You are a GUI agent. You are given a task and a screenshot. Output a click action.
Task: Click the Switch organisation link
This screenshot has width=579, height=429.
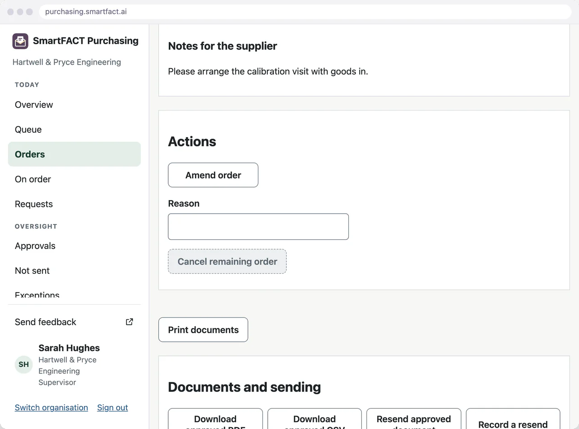coord(51,408)
